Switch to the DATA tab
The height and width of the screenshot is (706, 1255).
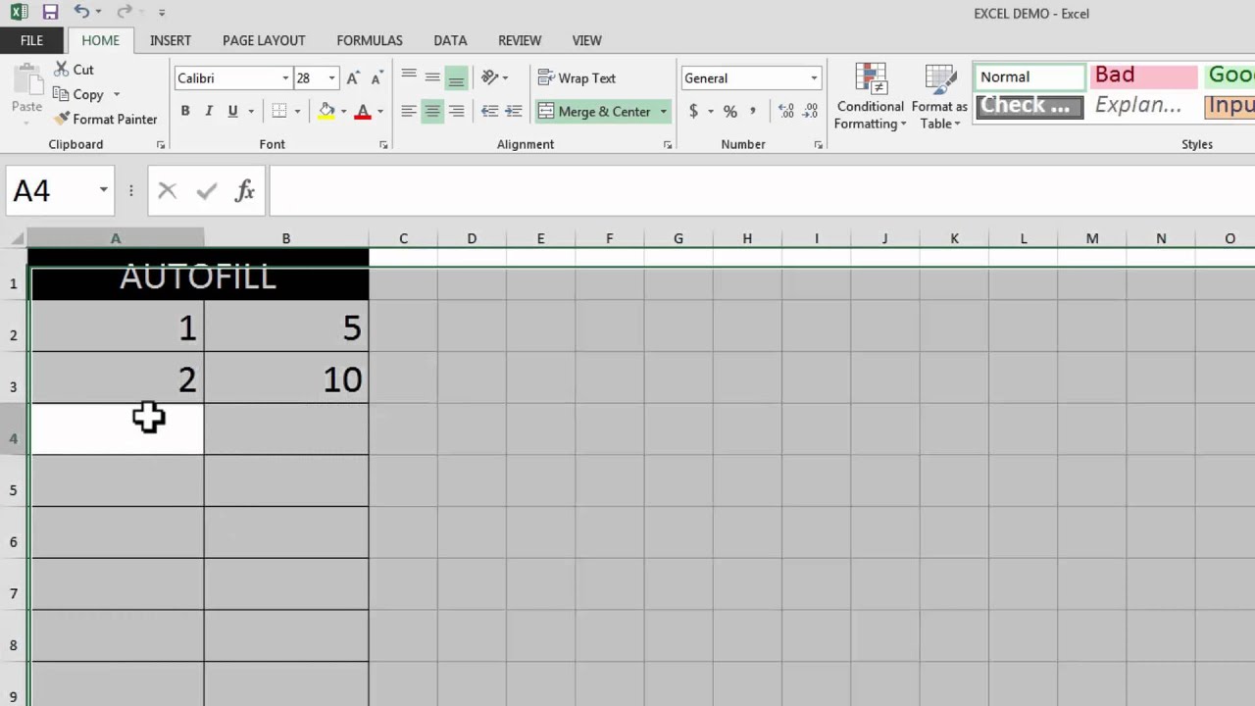pos(450,40)
